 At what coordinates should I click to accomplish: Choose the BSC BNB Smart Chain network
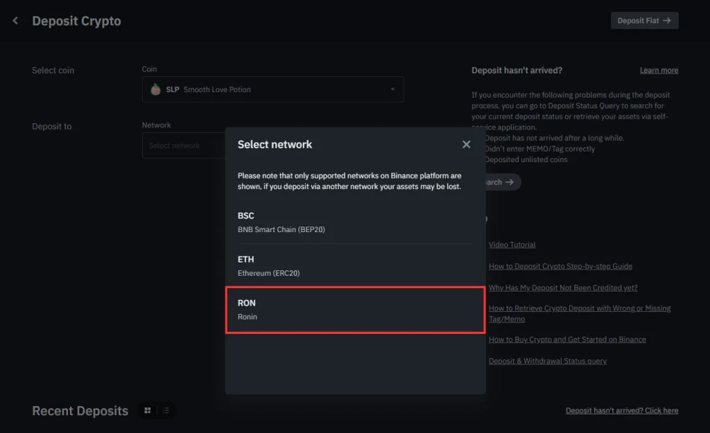(355, 222)
